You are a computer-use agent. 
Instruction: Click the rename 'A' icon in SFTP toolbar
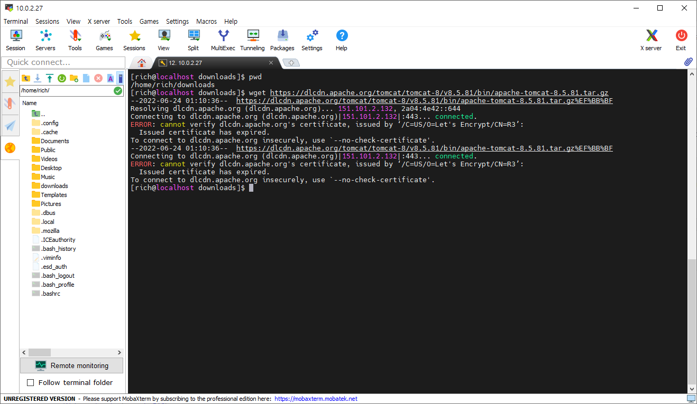[x=111, y=78]
